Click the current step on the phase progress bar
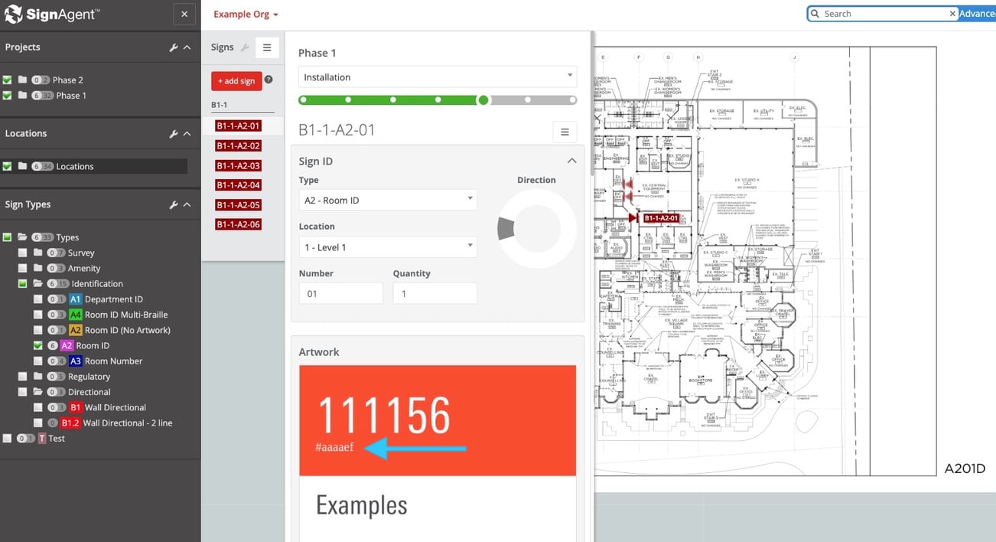 click(x=483, y=100)
